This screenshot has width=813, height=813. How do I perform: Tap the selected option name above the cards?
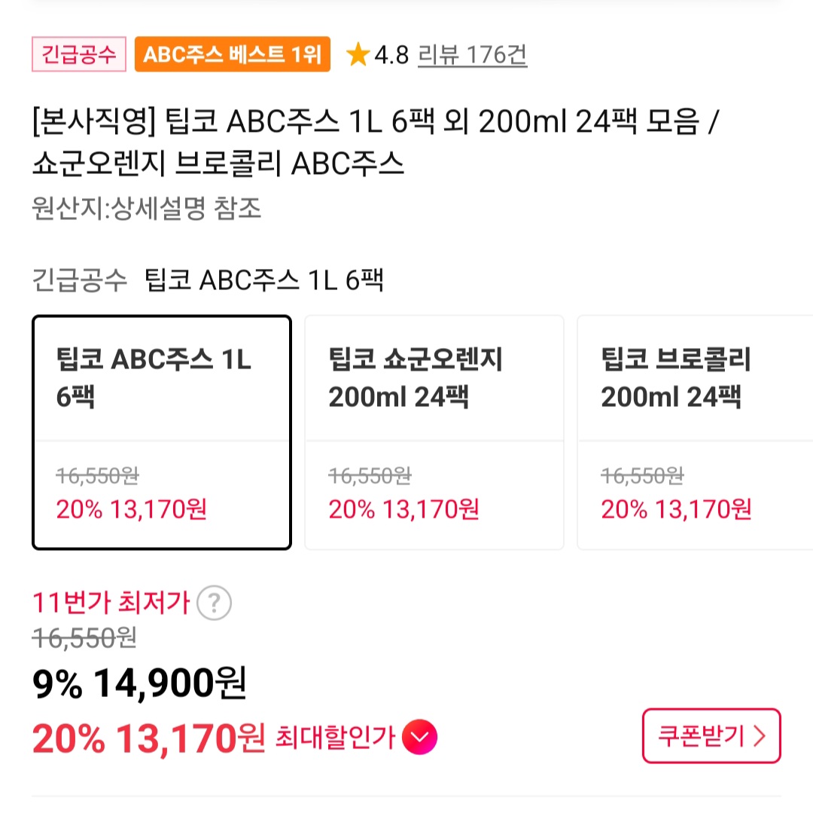point(263,280)
